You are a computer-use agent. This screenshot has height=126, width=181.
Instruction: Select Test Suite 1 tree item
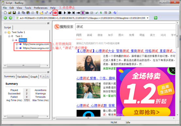pyautogui.click(x=18, y=32)
